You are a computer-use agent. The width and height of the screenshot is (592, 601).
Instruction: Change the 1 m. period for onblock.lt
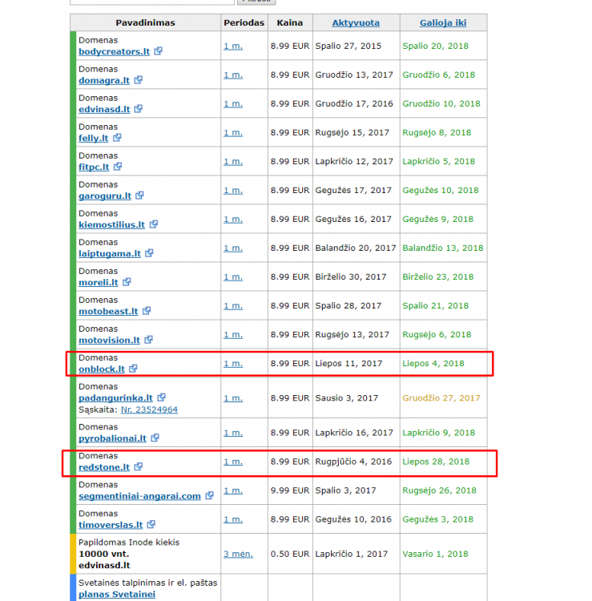pos(233,363)
